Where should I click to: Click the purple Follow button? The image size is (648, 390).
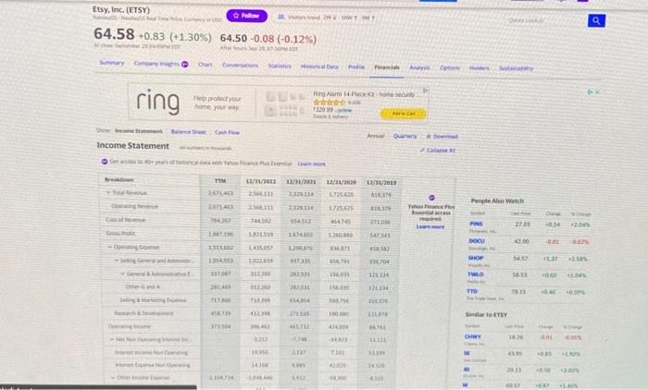[x=247, y=16]
